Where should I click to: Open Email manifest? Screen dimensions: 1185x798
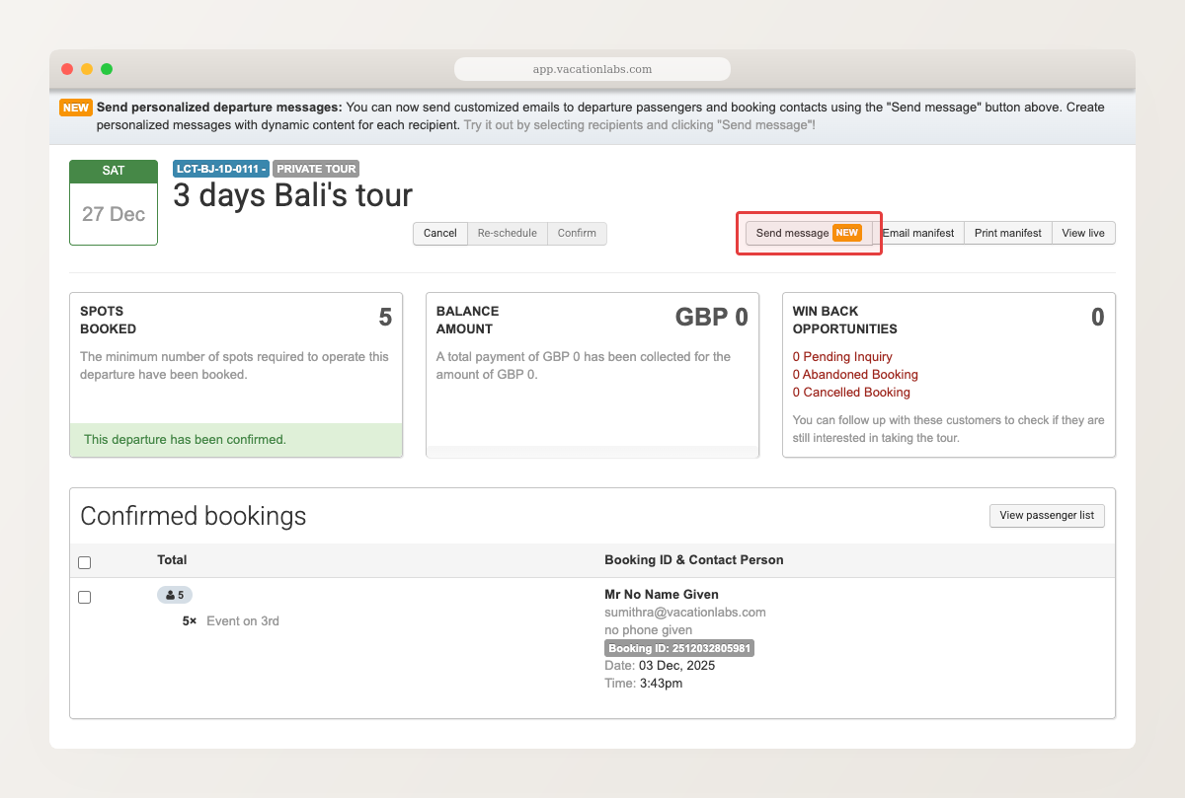pyautogui.click(x=917, y=233)
